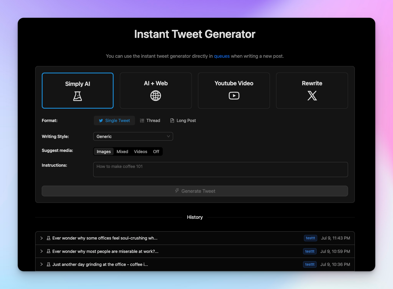Click the Jul 9, 10:36 PM timestamp
Screen dimensions: 393x289
335,264
